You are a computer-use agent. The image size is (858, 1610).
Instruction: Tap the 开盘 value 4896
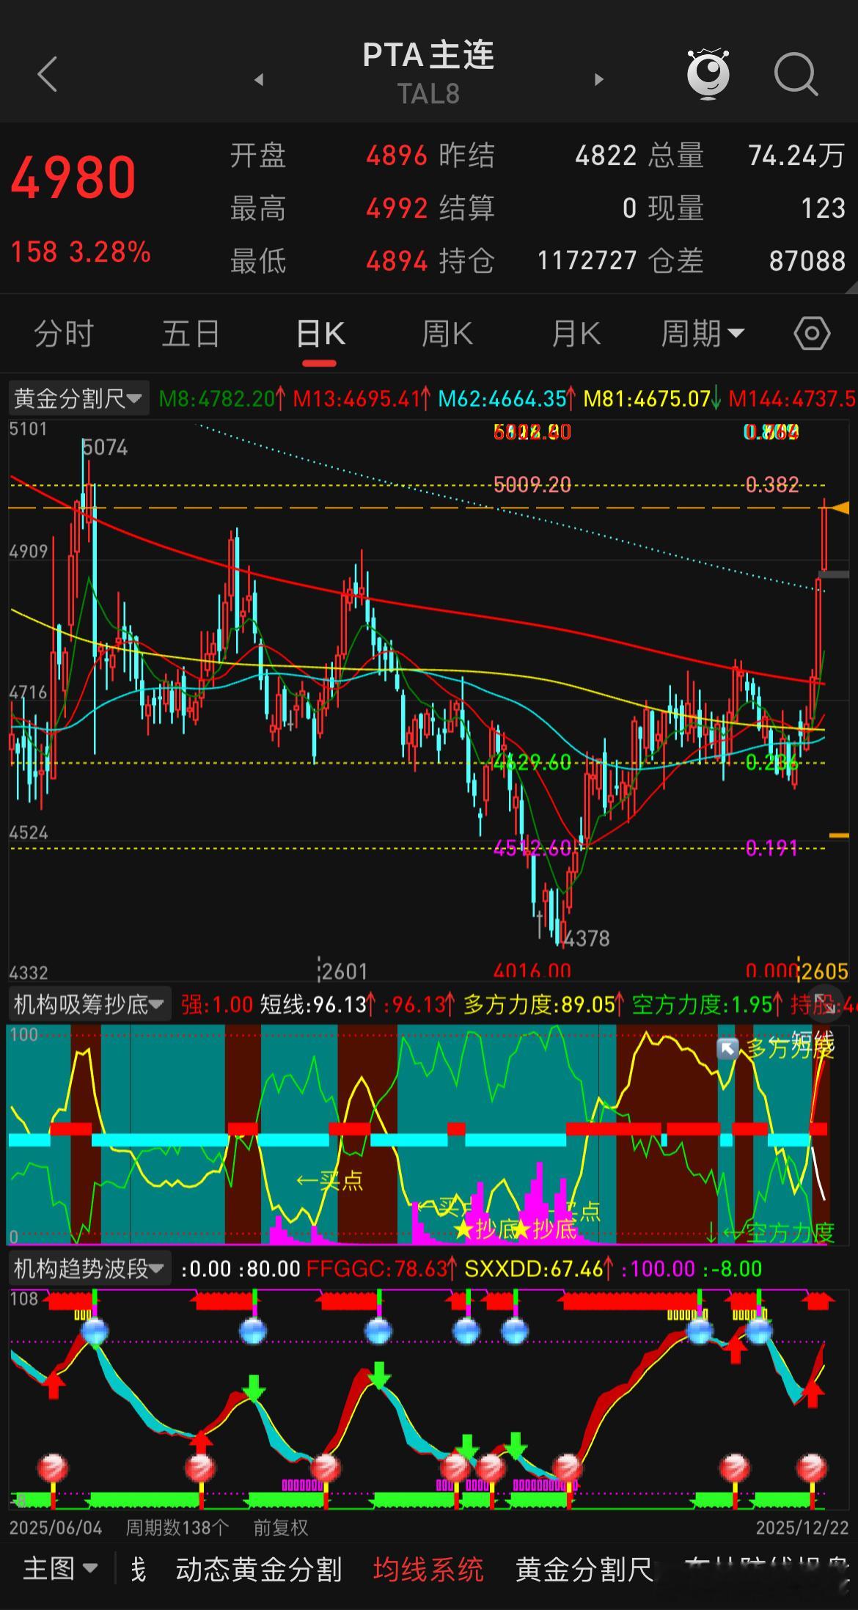coord(397,155)
